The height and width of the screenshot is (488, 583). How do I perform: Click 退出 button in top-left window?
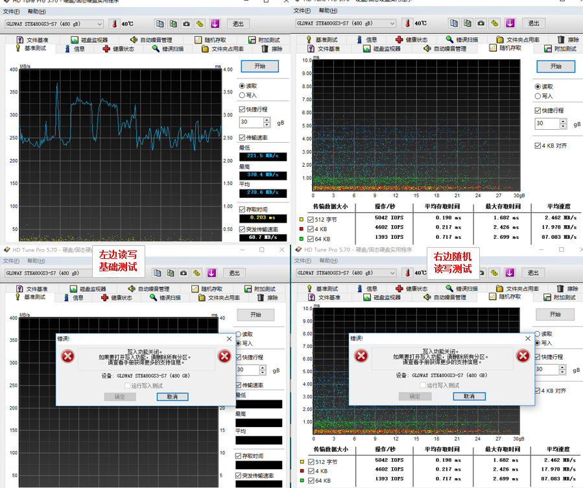pyautogui.click(x=238, y=24)
